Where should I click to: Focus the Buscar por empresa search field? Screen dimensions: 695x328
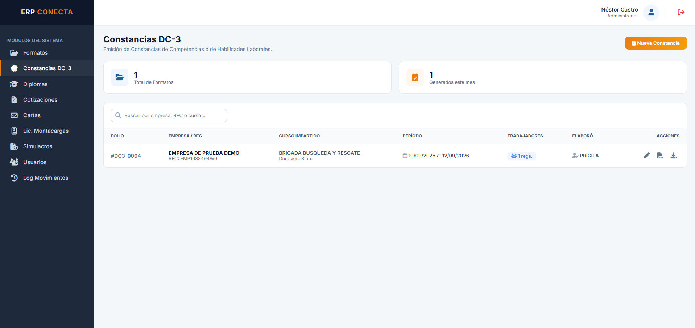point(169,115)
